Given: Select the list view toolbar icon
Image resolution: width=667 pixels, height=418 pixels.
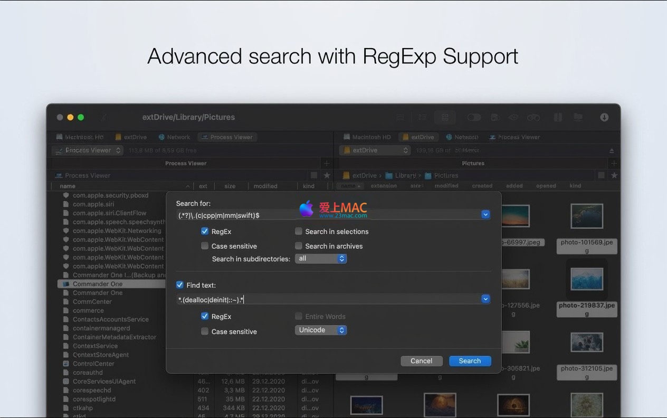Looking at the screenshot, I should 401,117.
